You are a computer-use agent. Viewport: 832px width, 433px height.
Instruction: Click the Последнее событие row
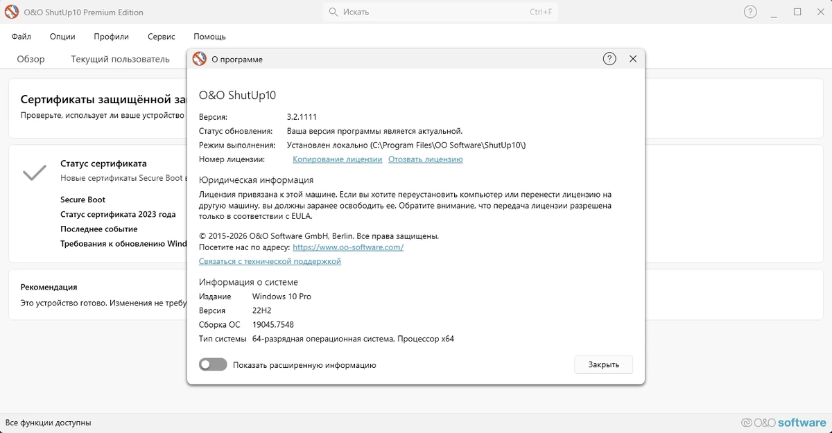coord(99,229)
